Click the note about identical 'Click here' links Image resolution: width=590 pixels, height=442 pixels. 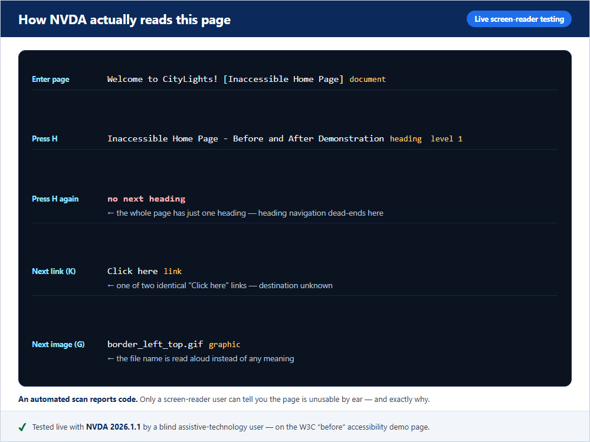coord(219,286)
